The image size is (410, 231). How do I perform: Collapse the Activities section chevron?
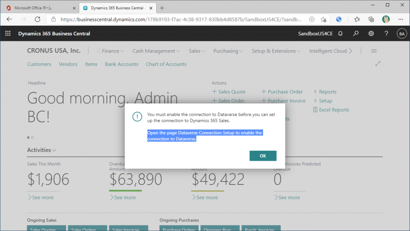click(54, 150)
